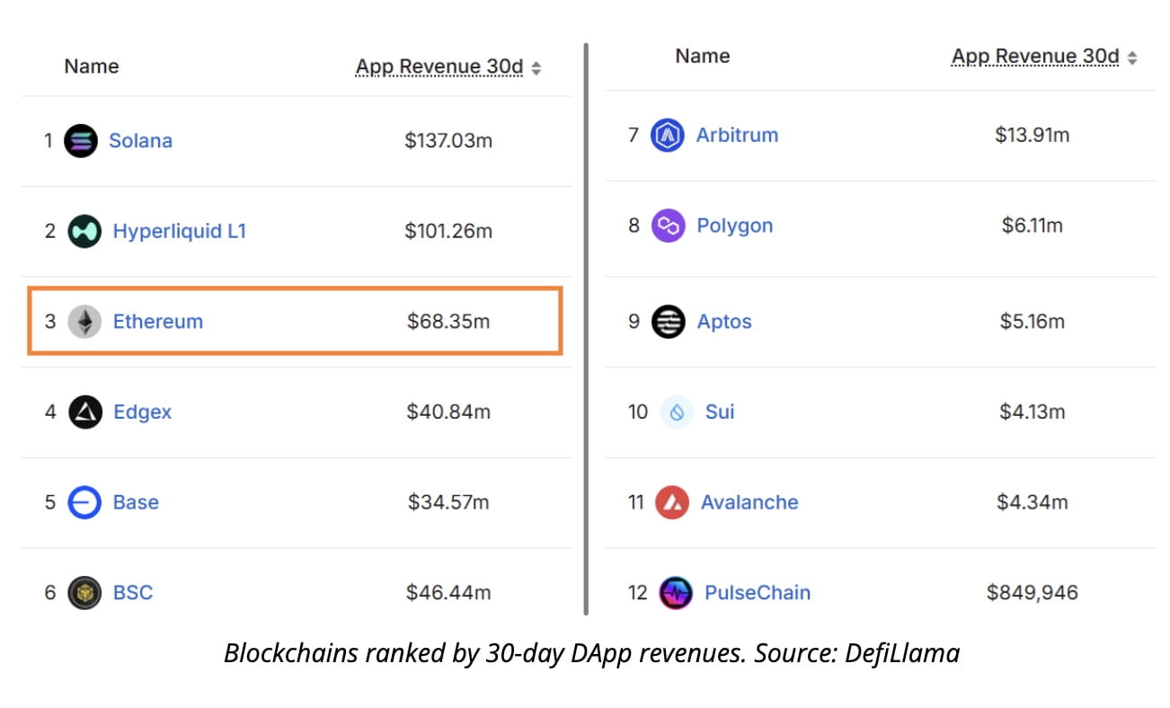Screen dimensions: 1170x708
Task: Open the Arbitrum chain link
Action: tap(737, 136)
